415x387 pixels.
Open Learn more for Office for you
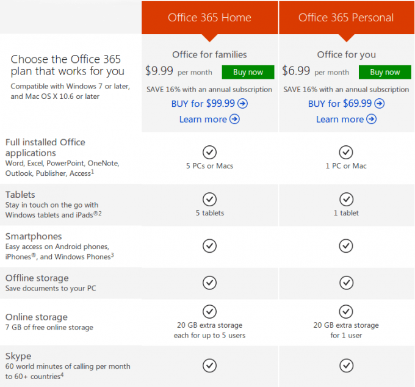tap(346, 119)
